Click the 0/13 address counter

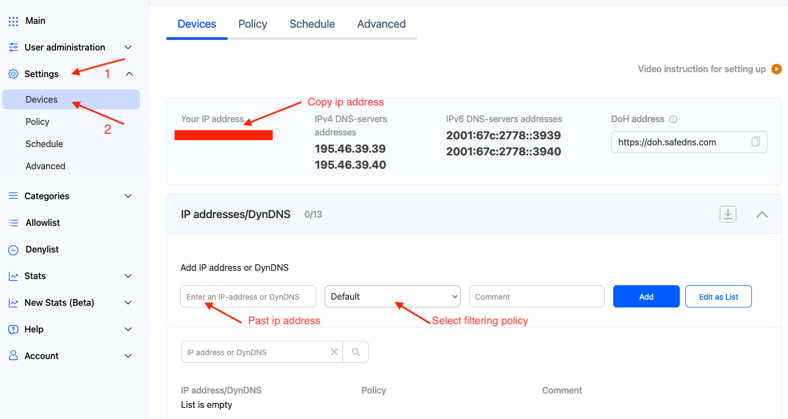point(313,214)
